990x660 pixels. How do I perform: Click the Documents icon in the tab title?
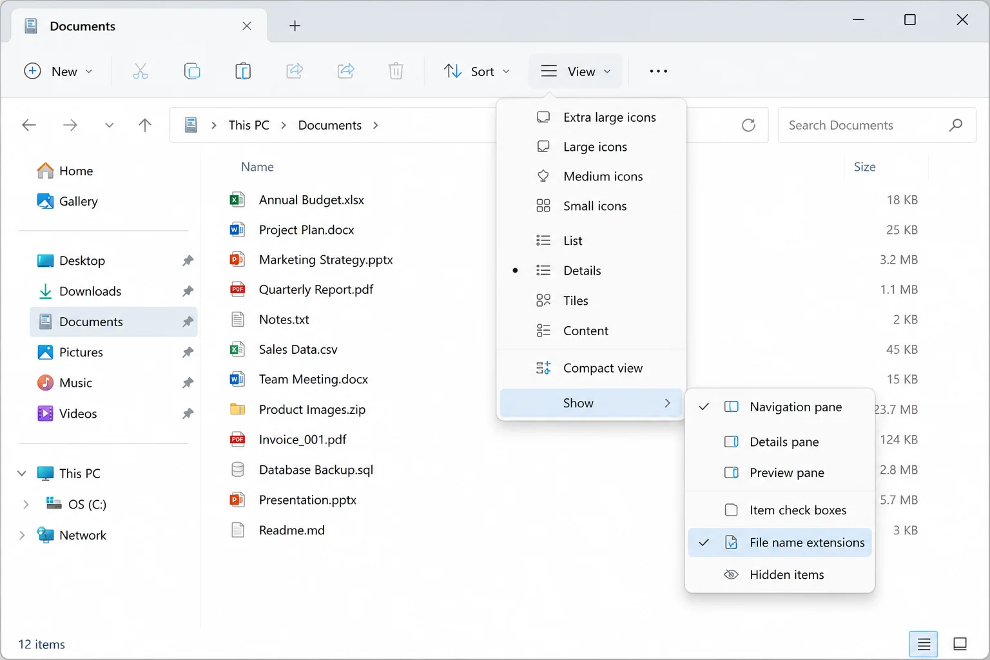click(31, 26)
